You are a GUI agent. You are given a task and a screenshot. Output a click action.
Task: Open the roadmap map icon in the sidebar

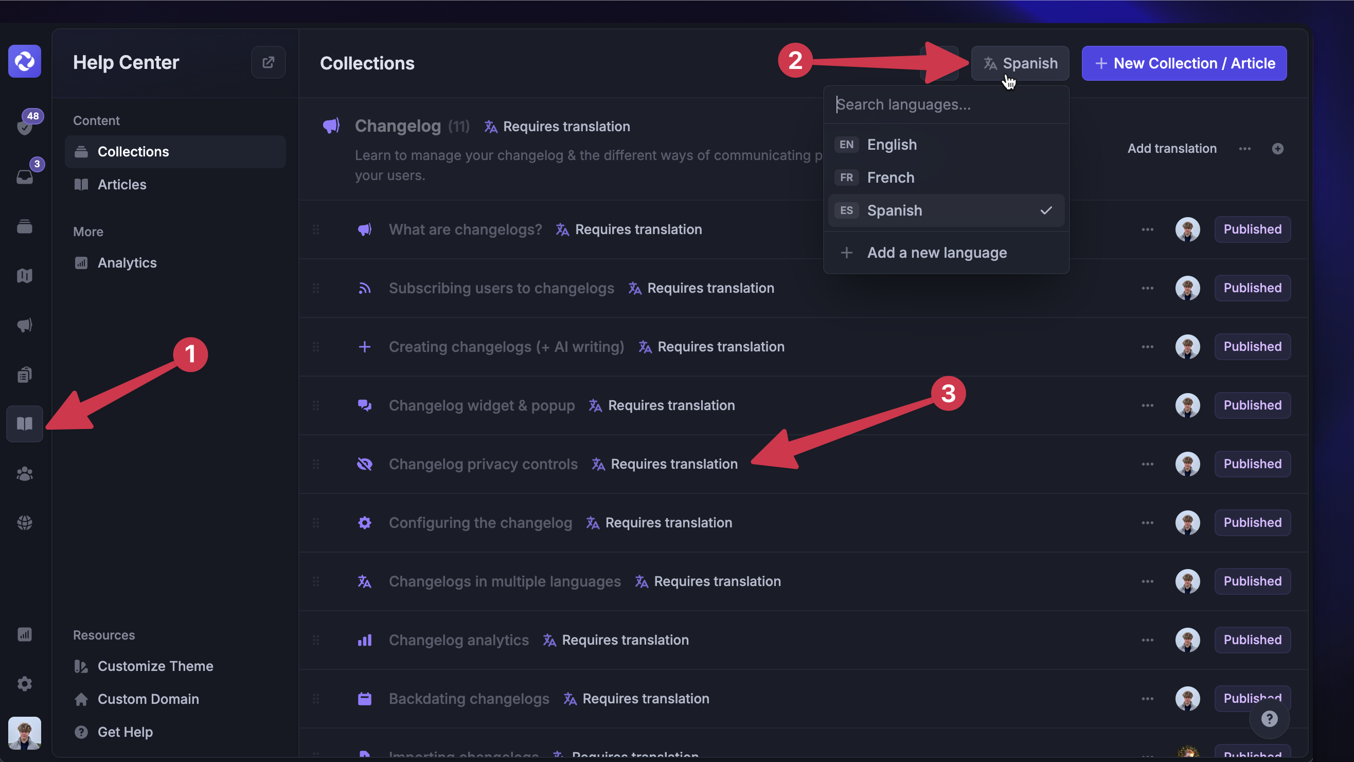coord(24,275)
